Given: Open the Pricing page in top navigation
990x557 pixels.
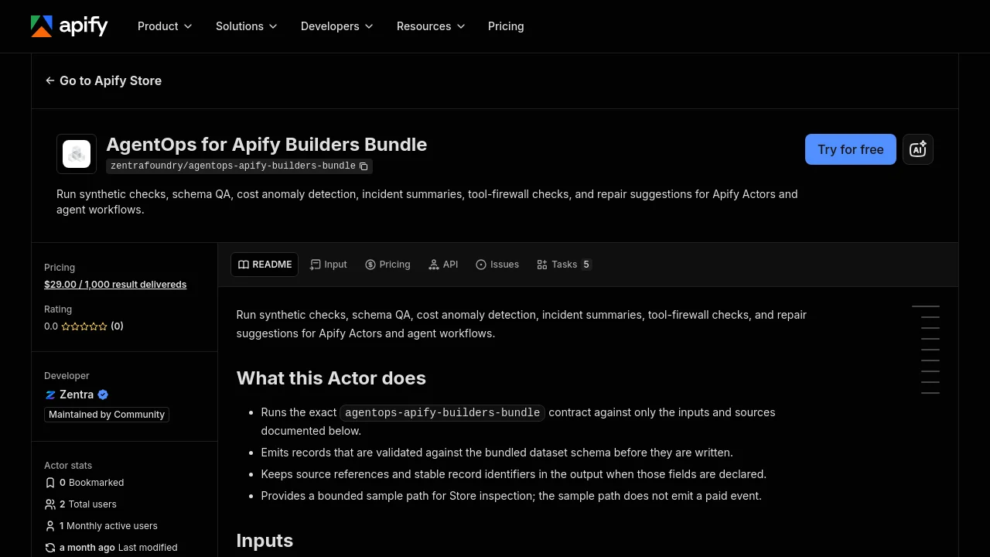Looking at the screenshot, I should coord(506,26).
